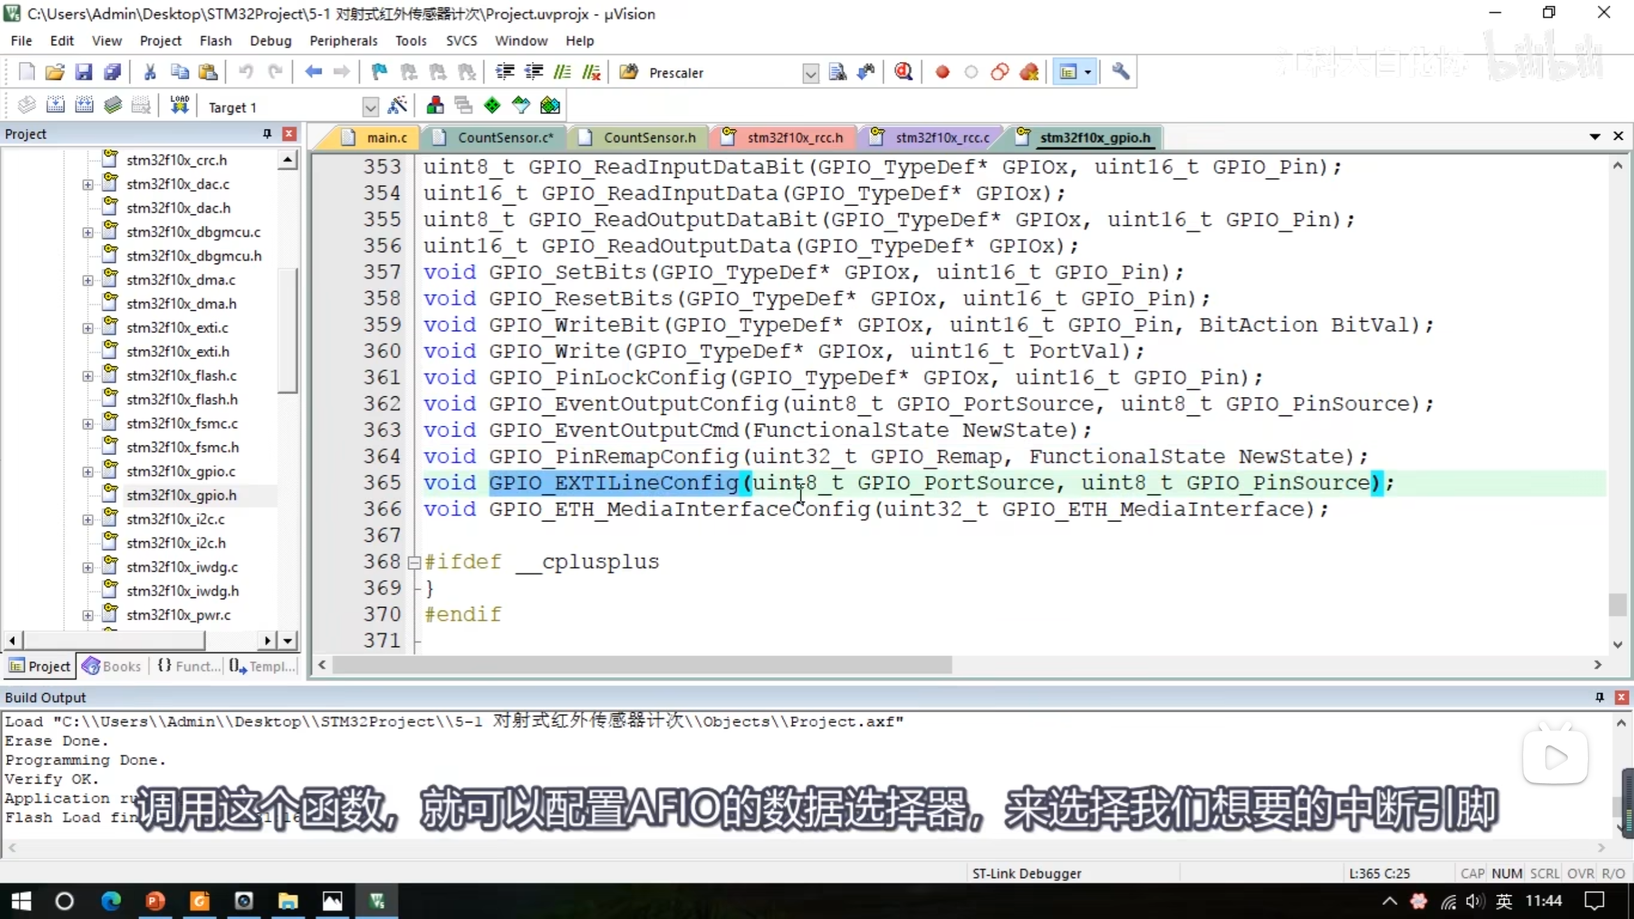The image size is (1634, 919).
Task: Toggle pin on the Project panel
Action: coord(267,133)
